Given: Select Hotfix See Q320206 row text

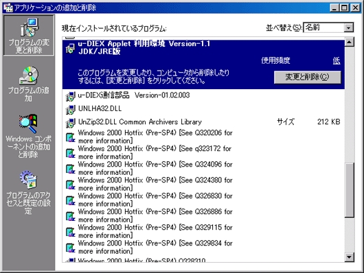Looking at the screenshot, I should click(155, 137).
